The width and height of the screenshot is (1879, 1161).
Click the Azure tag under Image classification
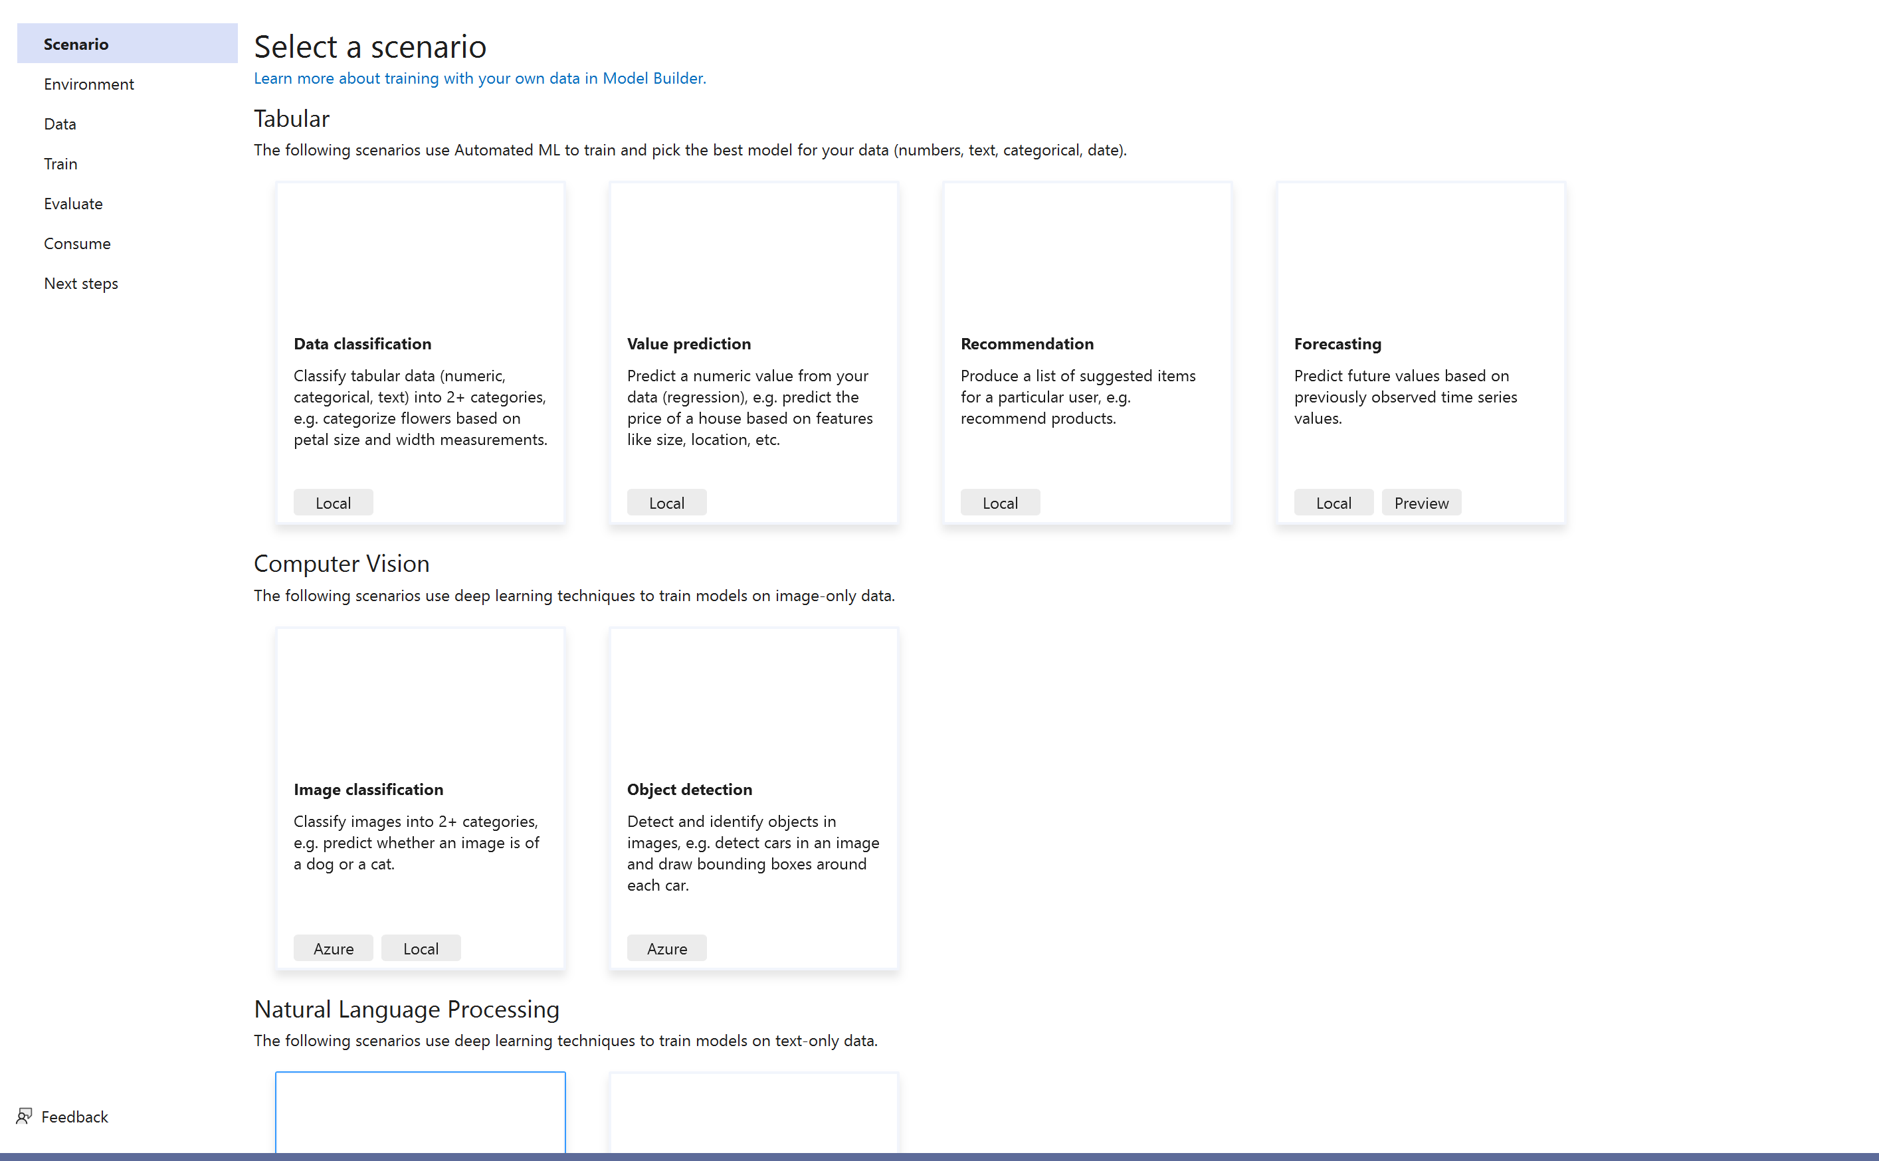(x=333, y=948)
